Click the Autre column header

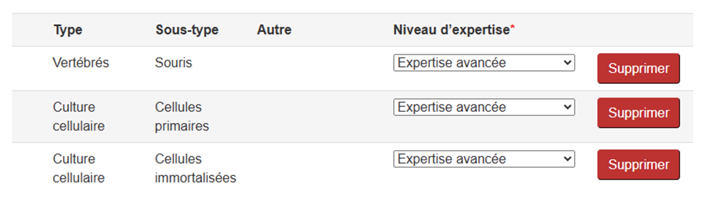274,30
